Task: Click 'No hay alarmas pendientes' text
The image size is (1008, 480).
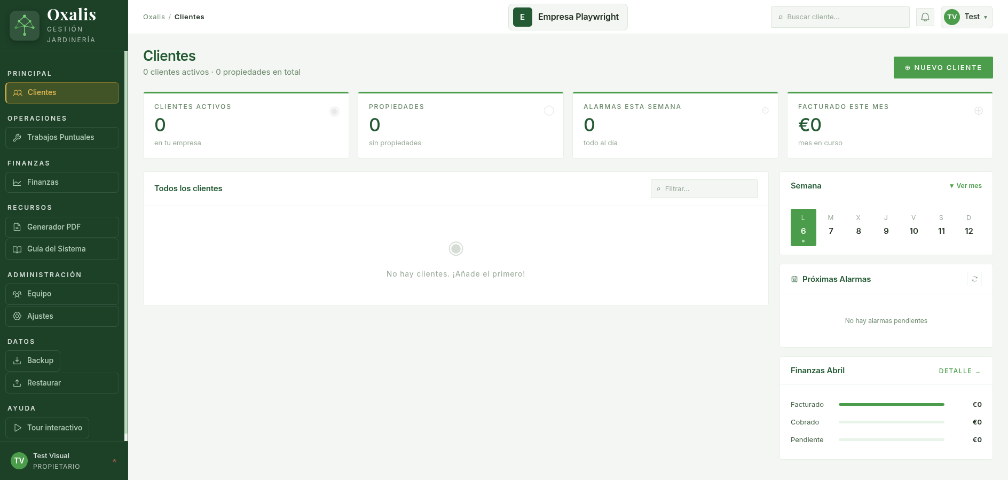Action: click(x=886, y=321)
